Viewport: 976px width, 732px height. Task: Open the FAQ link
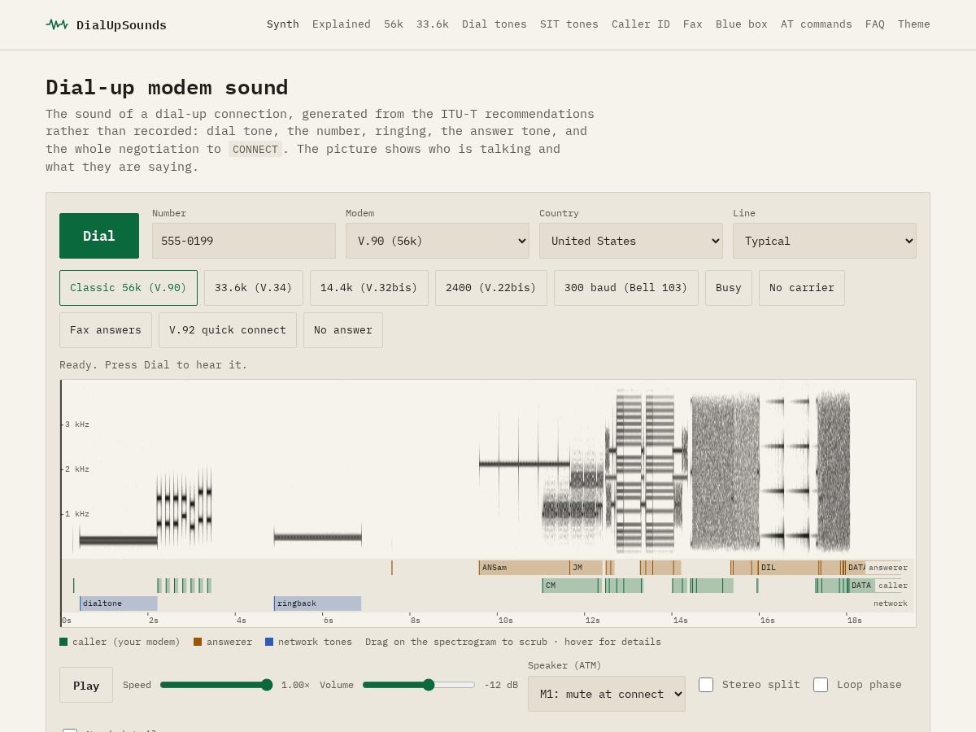[x=875, y=24]
